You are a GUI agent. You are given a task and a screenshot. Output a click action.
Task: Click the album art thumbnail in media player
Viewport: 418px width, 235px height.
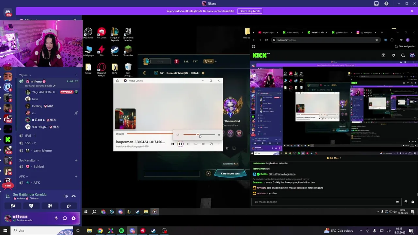coord(125,119)
